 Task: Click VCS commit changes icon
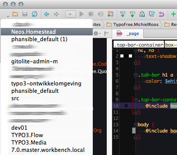tap(132, 14)
